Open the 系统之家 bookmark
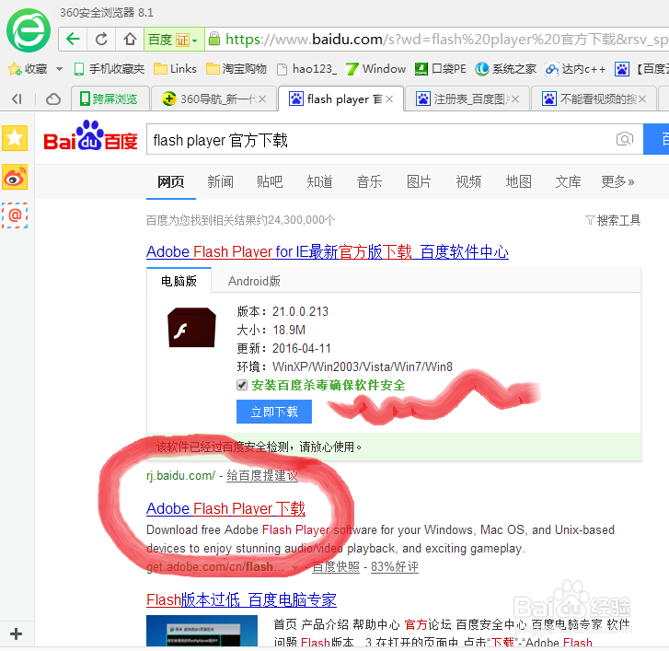 click(505, 69)
